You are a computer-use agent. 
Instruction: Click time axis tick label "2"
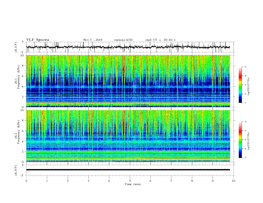coord(68,181)
